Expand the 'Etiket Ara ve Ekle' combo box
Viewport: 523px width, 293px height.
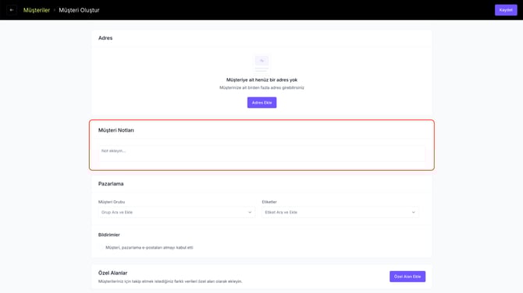point(340,213)
